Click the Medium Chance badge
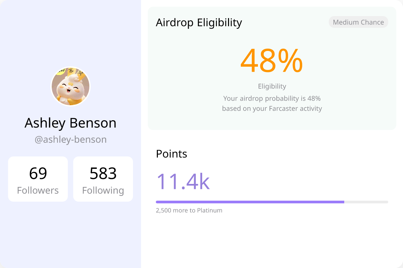This screenshot has height=268, width=403. (x=358, y=22)
